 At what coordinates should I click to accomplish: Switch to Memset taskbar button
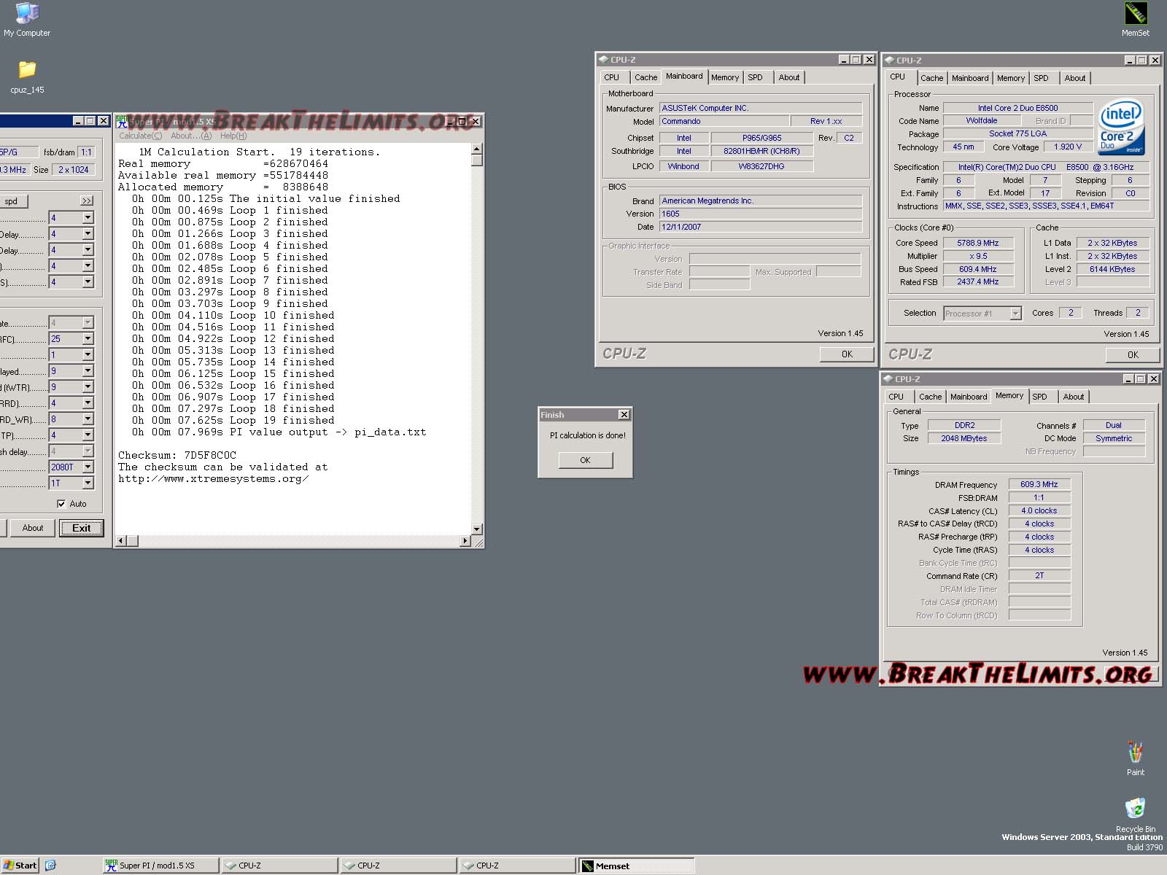pyautogui.click(x=635, y=866)
